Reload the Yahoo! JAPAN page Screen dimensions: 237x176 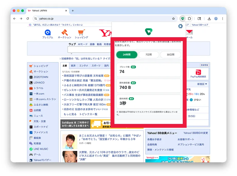point(28,19)
